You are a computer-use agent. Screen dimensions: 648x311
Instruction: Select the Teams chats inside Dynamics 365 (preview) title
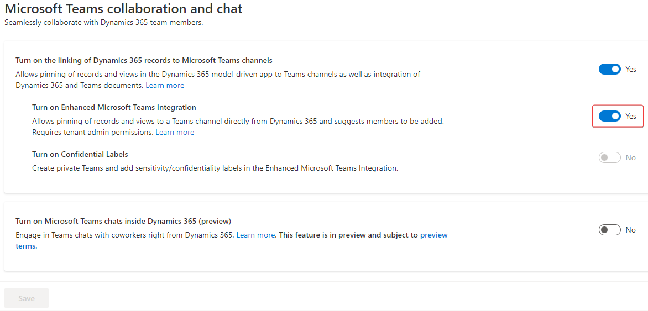[123, 220]
